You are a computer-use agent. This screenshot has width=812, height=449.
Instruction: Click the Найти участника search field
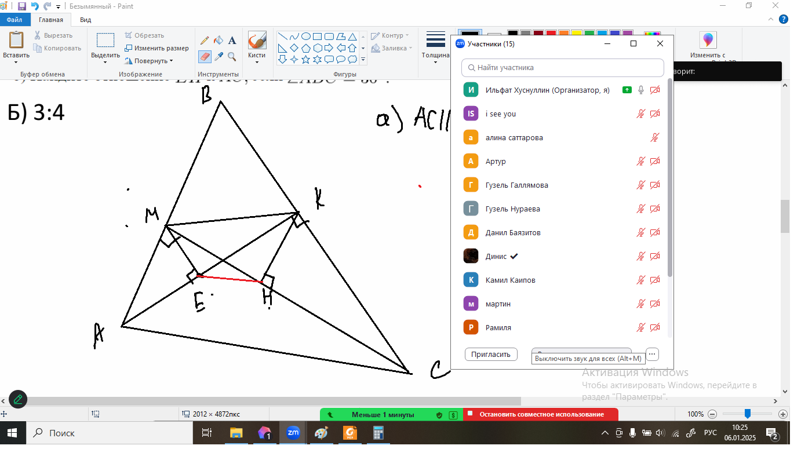click(562, 68)
